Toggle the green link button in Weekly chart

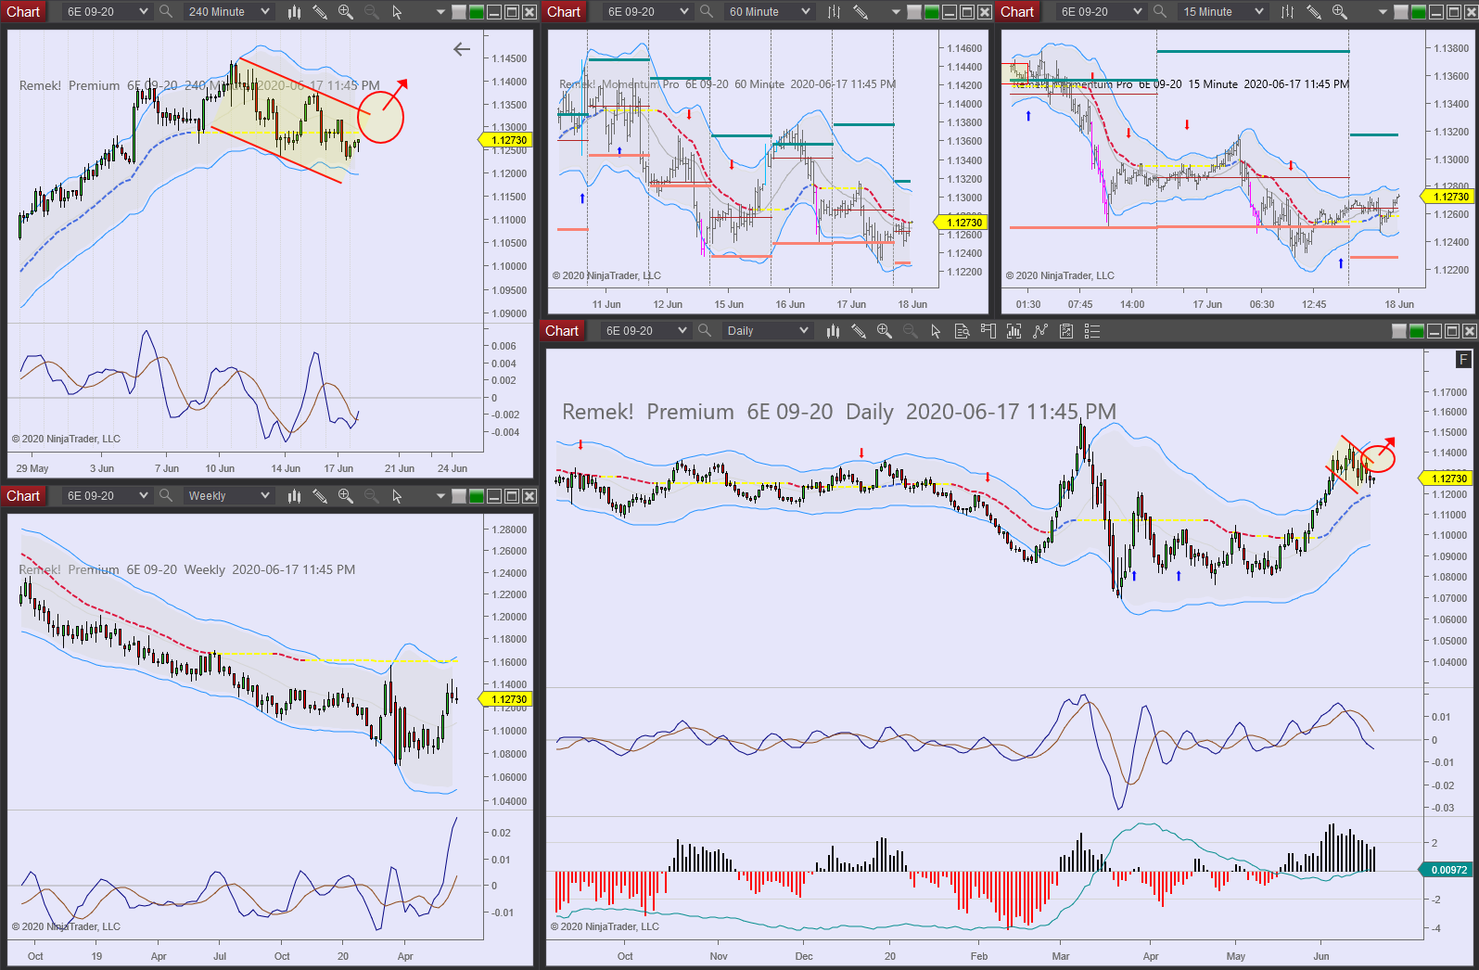(x=477, y=496)
